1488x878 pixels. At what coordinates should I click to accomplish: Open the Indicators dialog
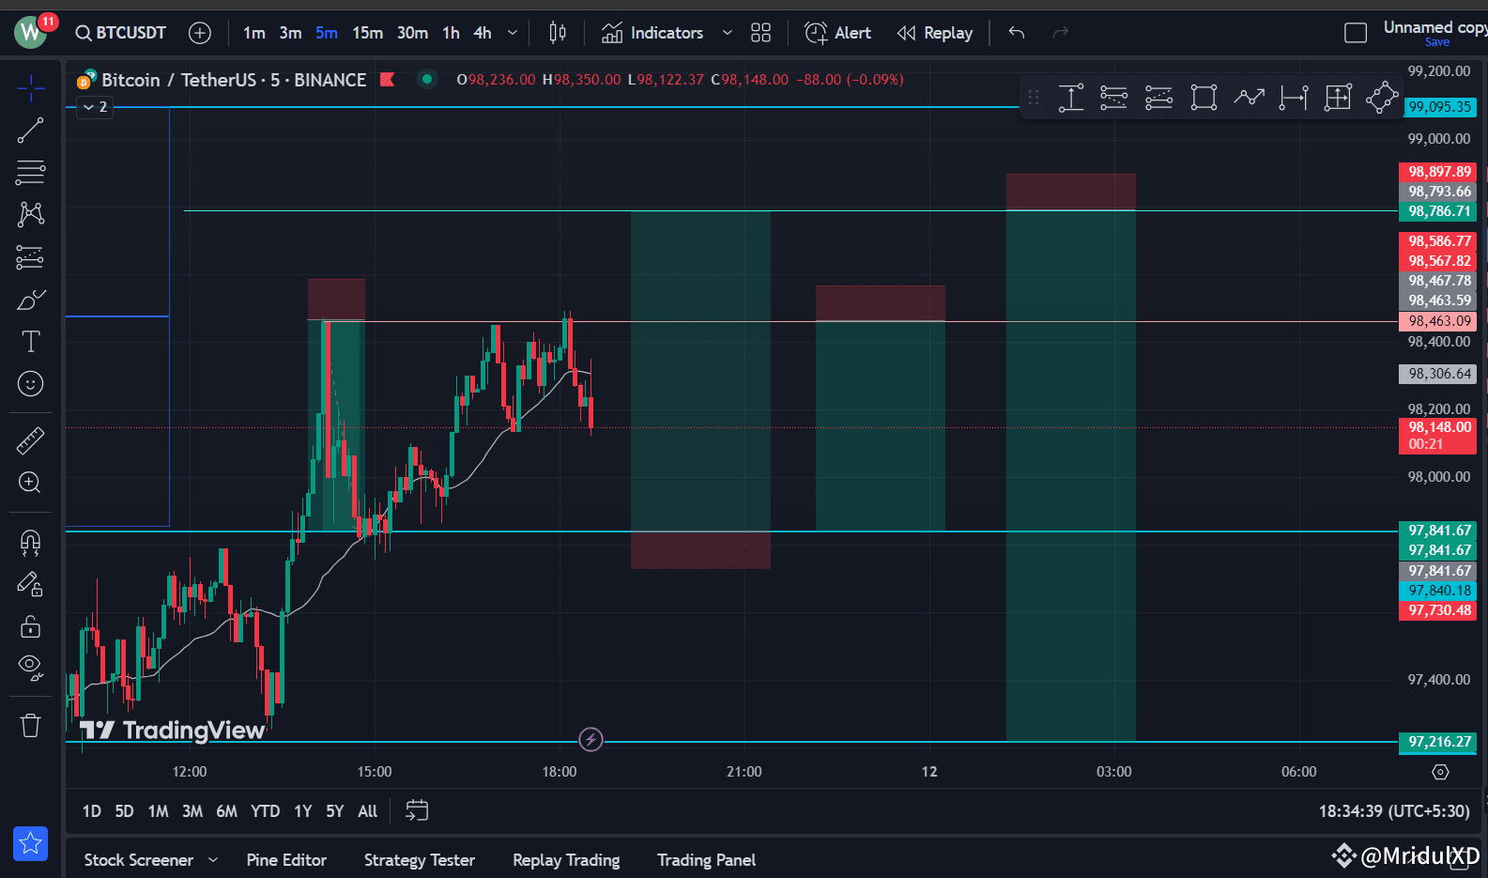coord(652,33)
